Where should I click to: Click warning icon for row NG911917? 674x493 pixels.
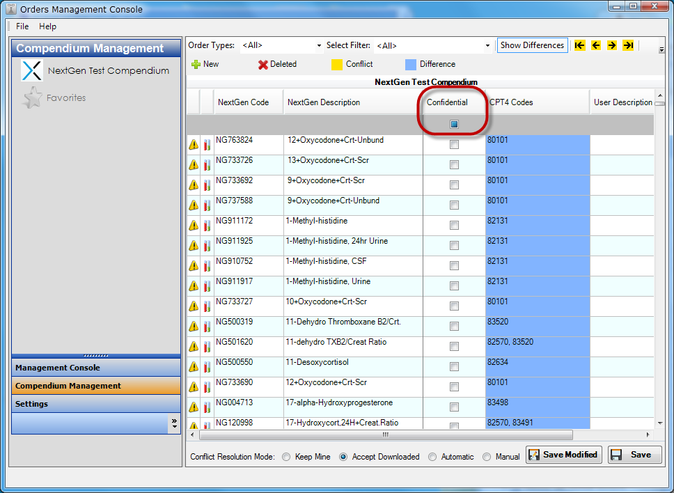pos(194,285)
